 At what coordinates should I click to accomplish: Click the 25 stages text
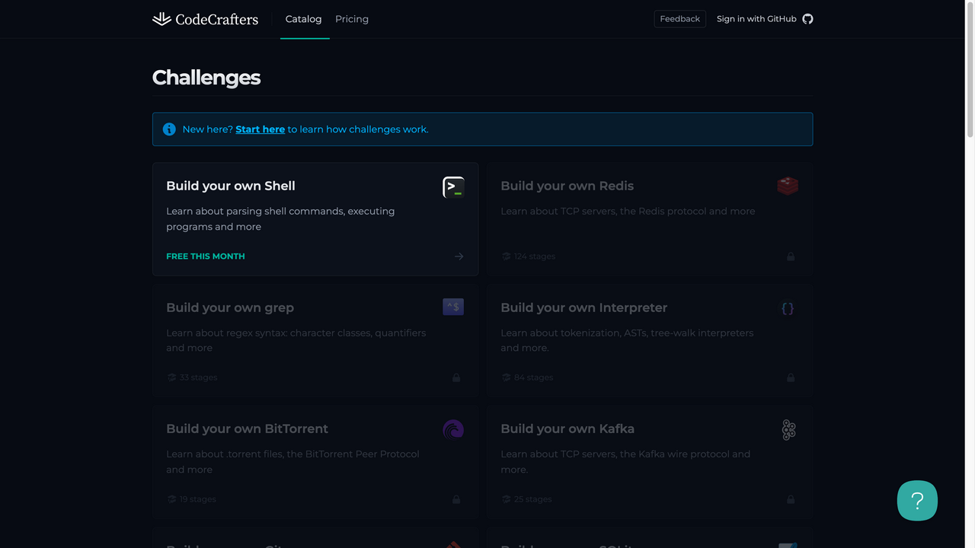pos(533,499)
